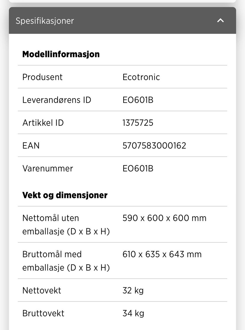This screenshot has width=245, height=330.
Task: Click the Vekt og dimensjoner heading
Action: point(65,195)
